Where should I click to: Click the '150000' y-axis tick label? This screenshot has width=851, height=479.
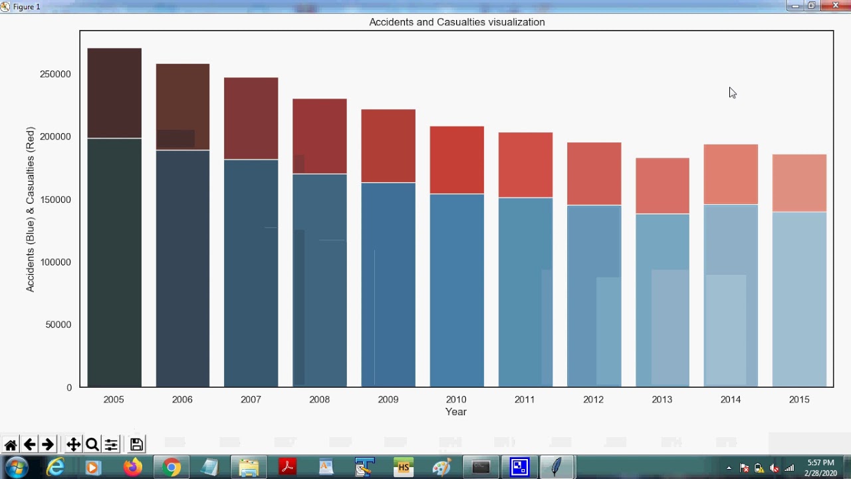pos(55,200)
